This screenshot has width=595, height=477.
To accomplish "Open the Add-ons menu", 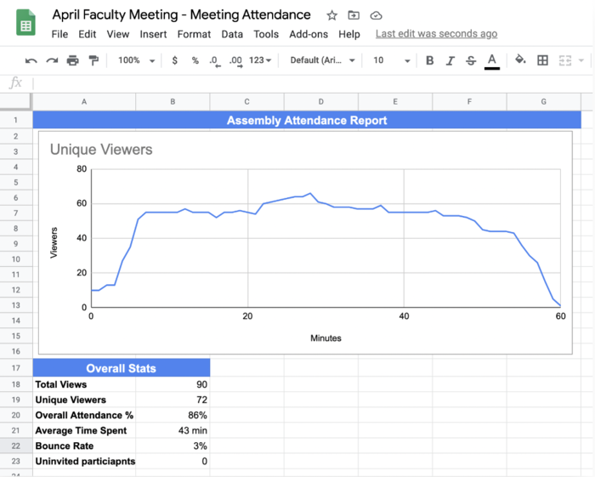I will (x=307, y=34).
